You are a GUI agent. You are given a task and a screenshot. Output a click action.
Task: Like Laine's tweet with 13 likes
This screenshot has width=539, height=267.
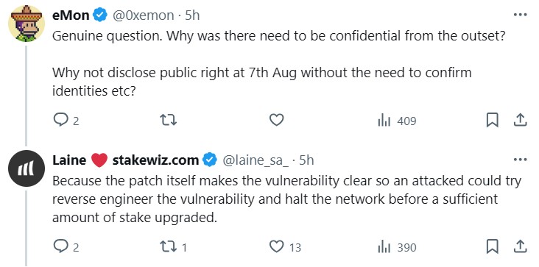(285, 247)
